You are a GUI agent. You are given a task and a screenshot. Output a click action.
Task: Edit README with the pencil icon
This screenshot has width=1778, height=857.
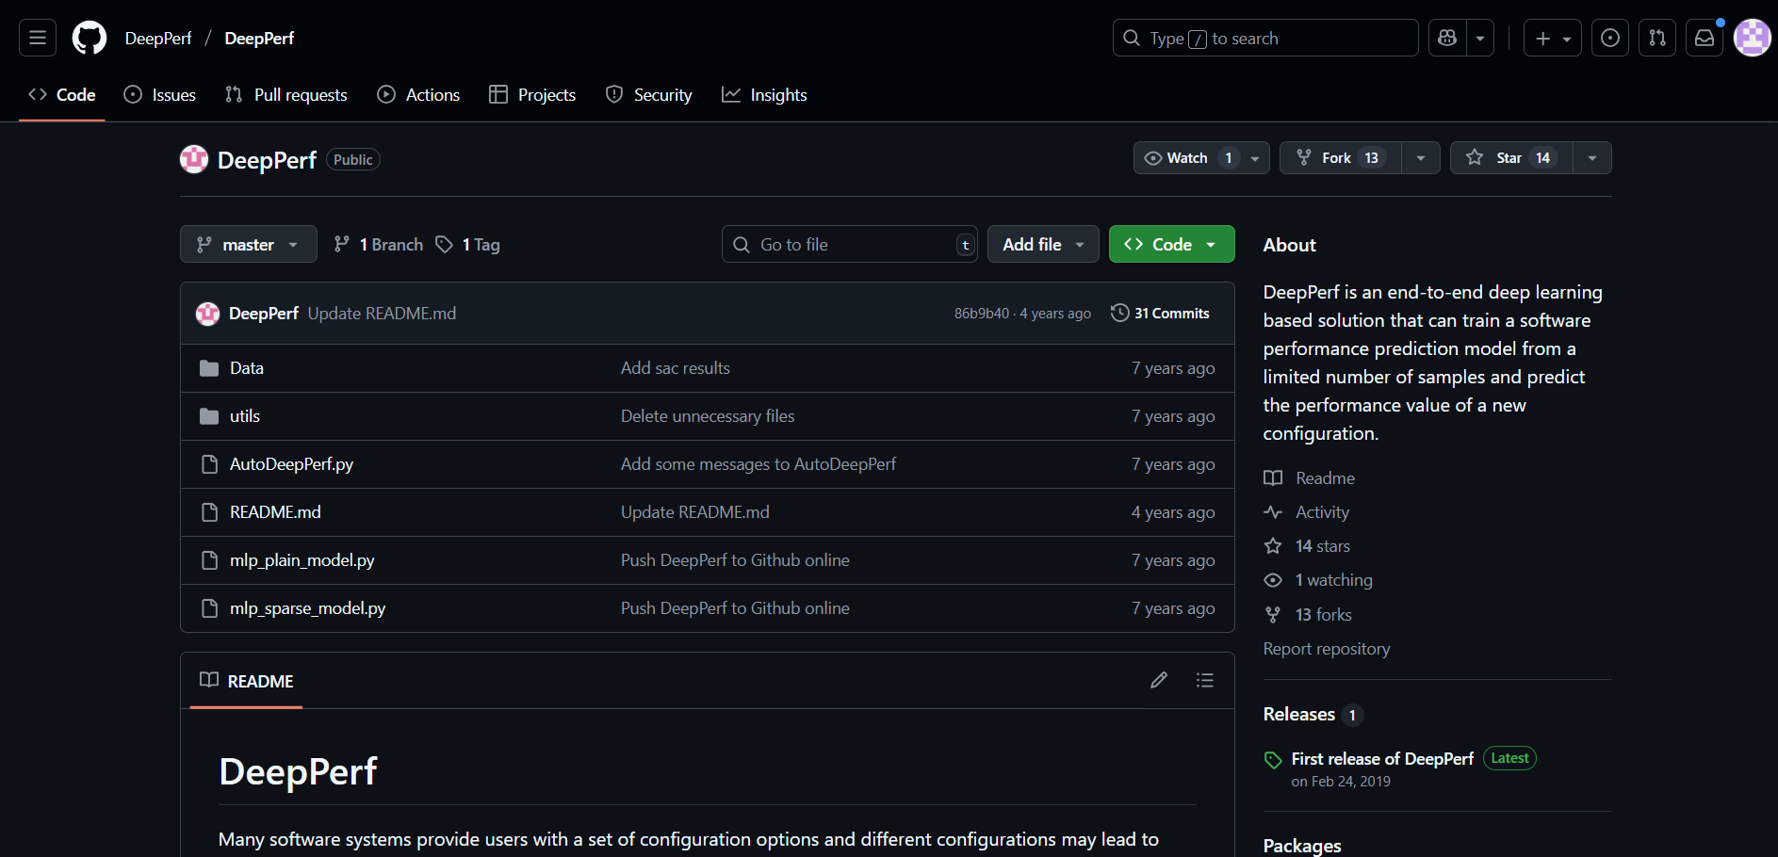click(1158, 680)
